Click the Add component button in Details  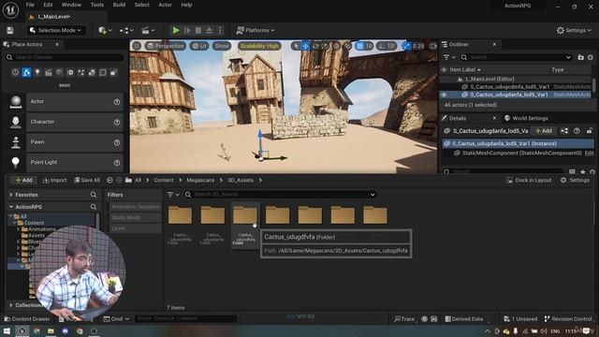(x=544, y=131)
